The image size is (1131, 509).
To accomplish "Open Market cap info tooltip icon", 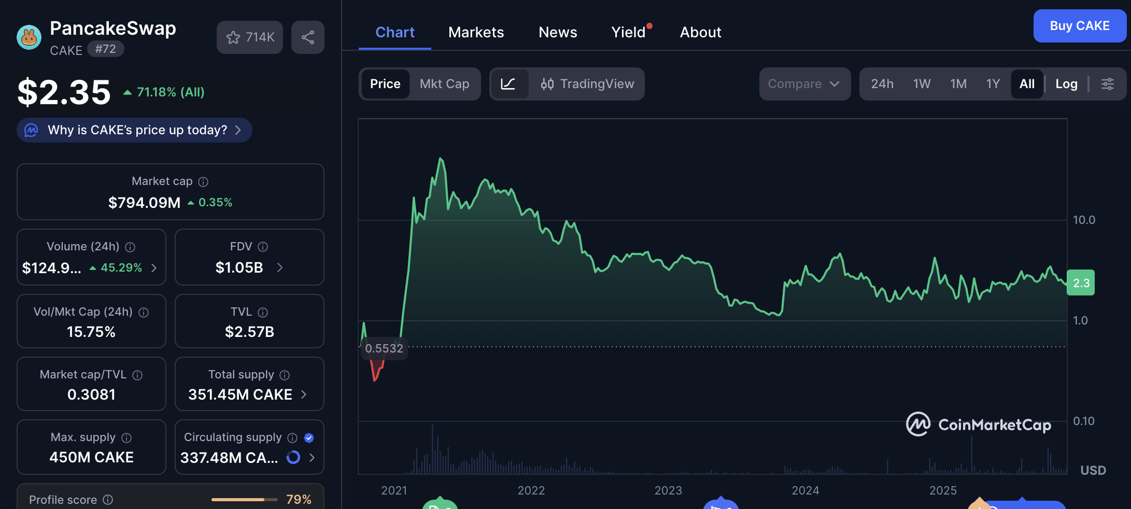I will tap(203, 181).
